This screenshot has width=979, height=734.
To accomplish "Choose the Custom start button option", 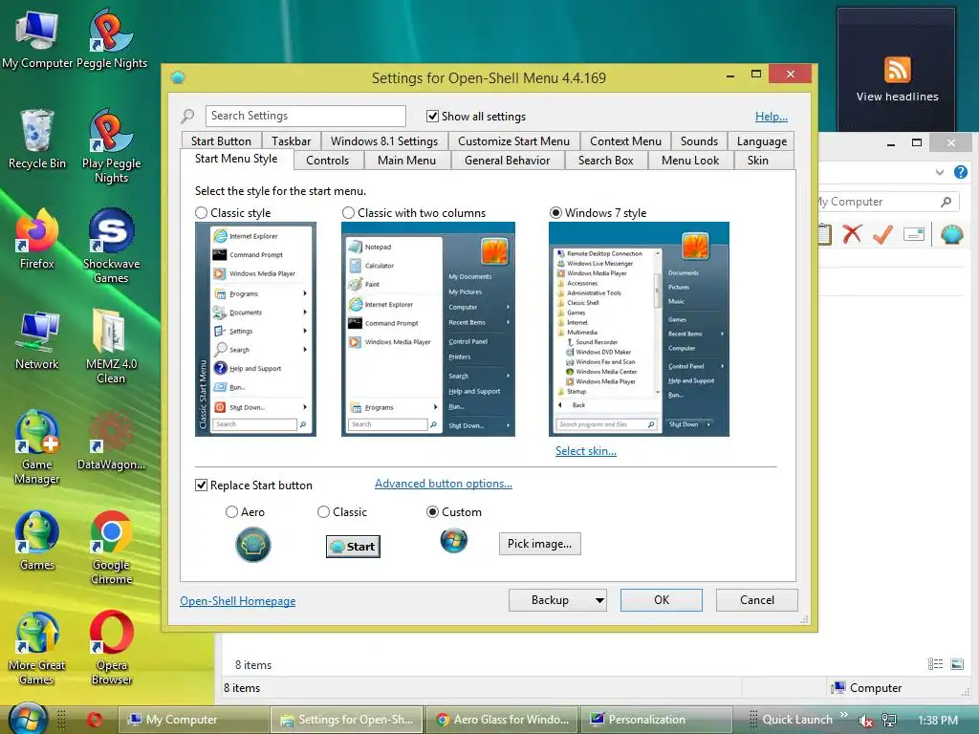I will click(x=432, y=512).
